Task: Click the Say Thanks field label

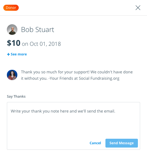Action: (16, 97)
